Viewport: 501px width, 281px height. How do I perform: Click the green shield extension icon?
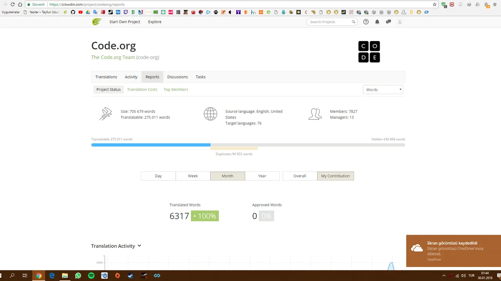[444, 4]
